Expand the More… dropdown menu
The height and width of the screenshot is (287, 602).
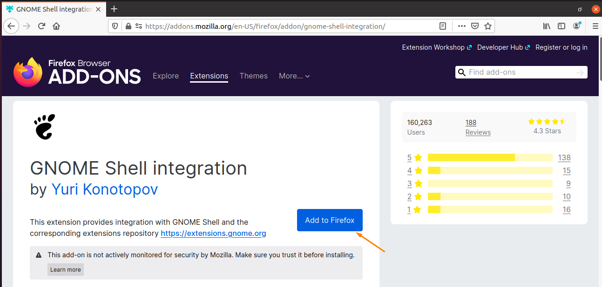pos(294,76)
